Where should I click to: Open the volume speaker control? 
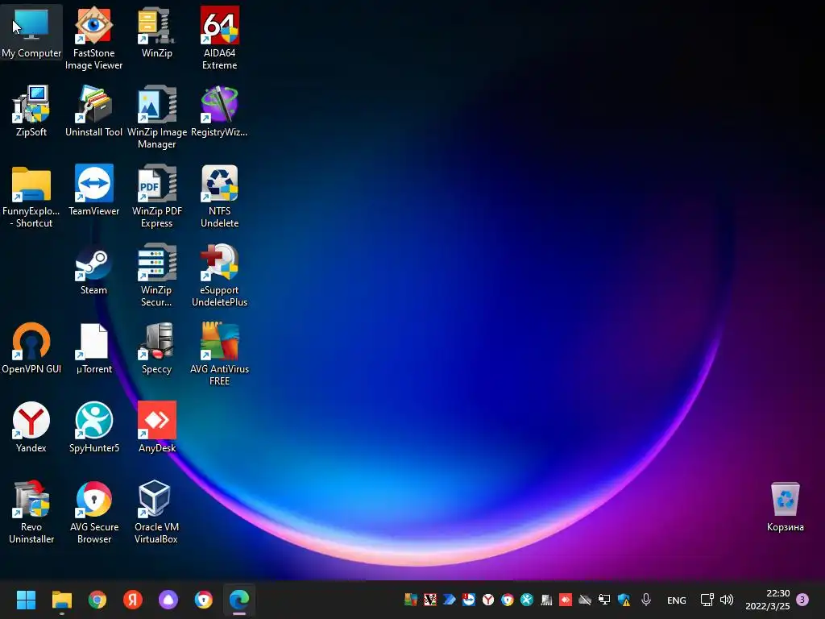point(727,600)
